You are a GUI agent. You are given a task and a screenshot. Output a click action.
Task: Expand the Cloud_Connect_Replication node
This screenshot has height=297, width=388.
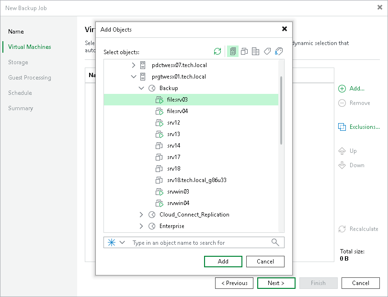(x=141, y=214)
